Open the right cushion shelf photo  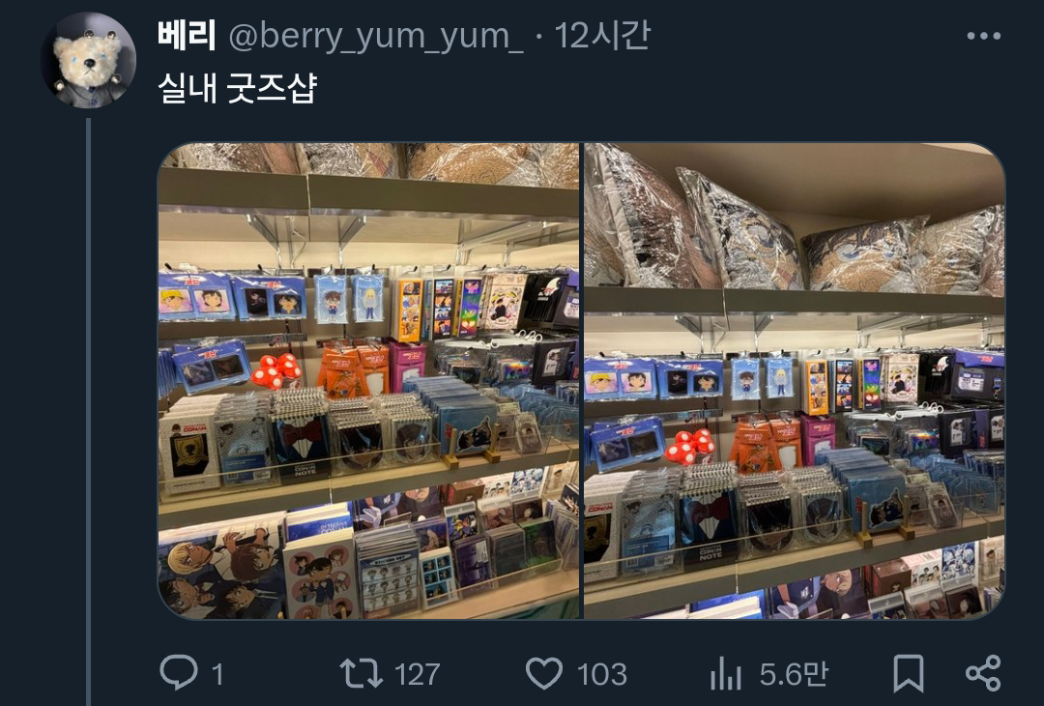[795, 381]
